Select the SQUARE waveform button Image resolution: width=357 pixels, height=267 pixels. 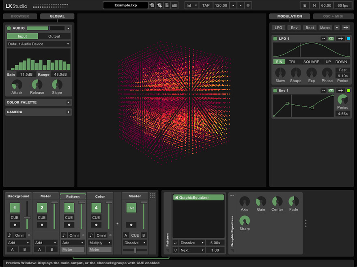[x=311, y=62]
